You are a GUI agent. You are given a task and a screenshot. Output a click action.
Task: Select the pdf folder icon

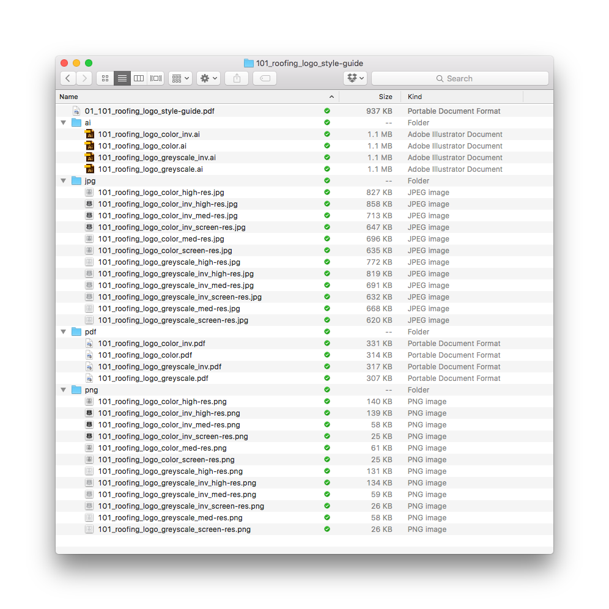[x=76, y=331]
